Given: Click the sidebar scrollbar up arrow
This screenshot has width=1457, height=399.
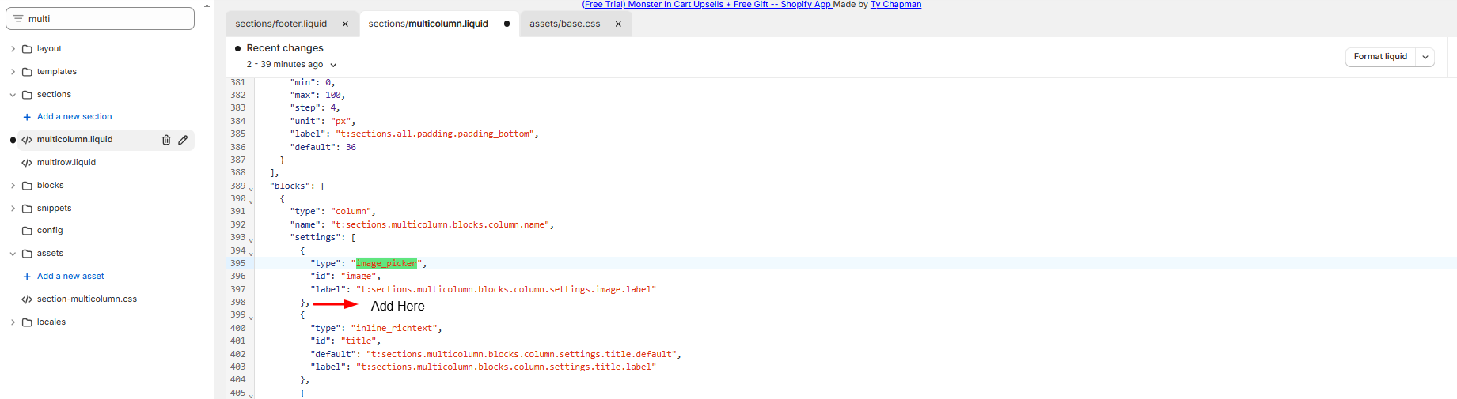Looking at the screenshot, I should point(207,5).
